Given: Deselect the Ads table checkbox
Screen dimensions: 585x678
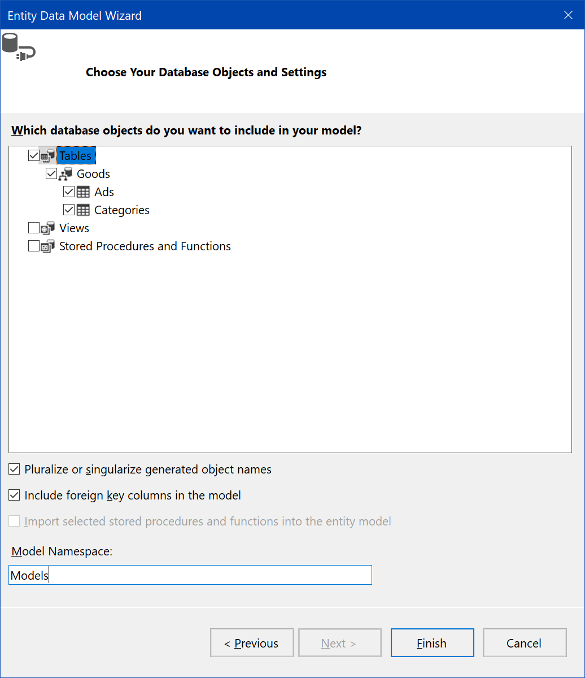Looking at the screenshot, I should (x=69, y=192).
